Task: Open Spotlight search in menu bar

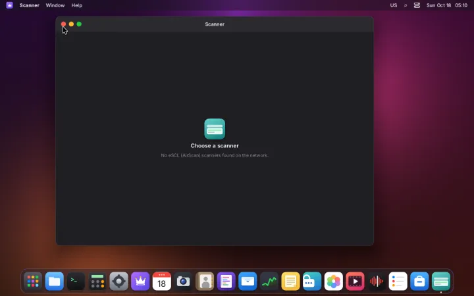Action: click(406, 5)
